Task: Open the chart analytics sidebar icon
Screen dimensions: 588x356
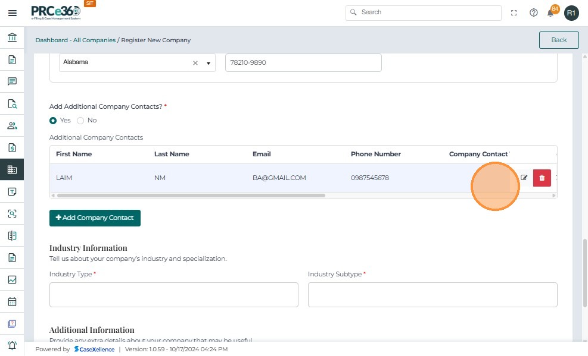Action: pos(12,279)
